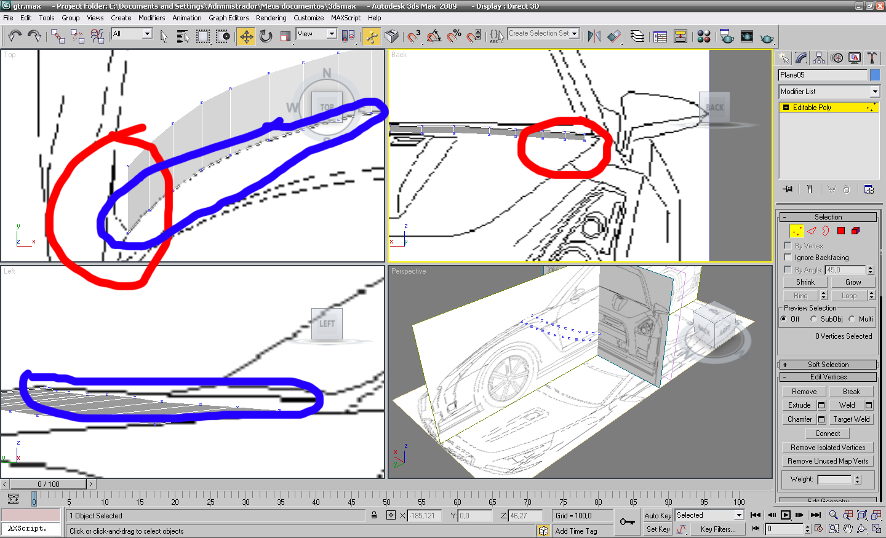Open the Rendering menu
886x538 pixels.
click(x=271, y=18)
